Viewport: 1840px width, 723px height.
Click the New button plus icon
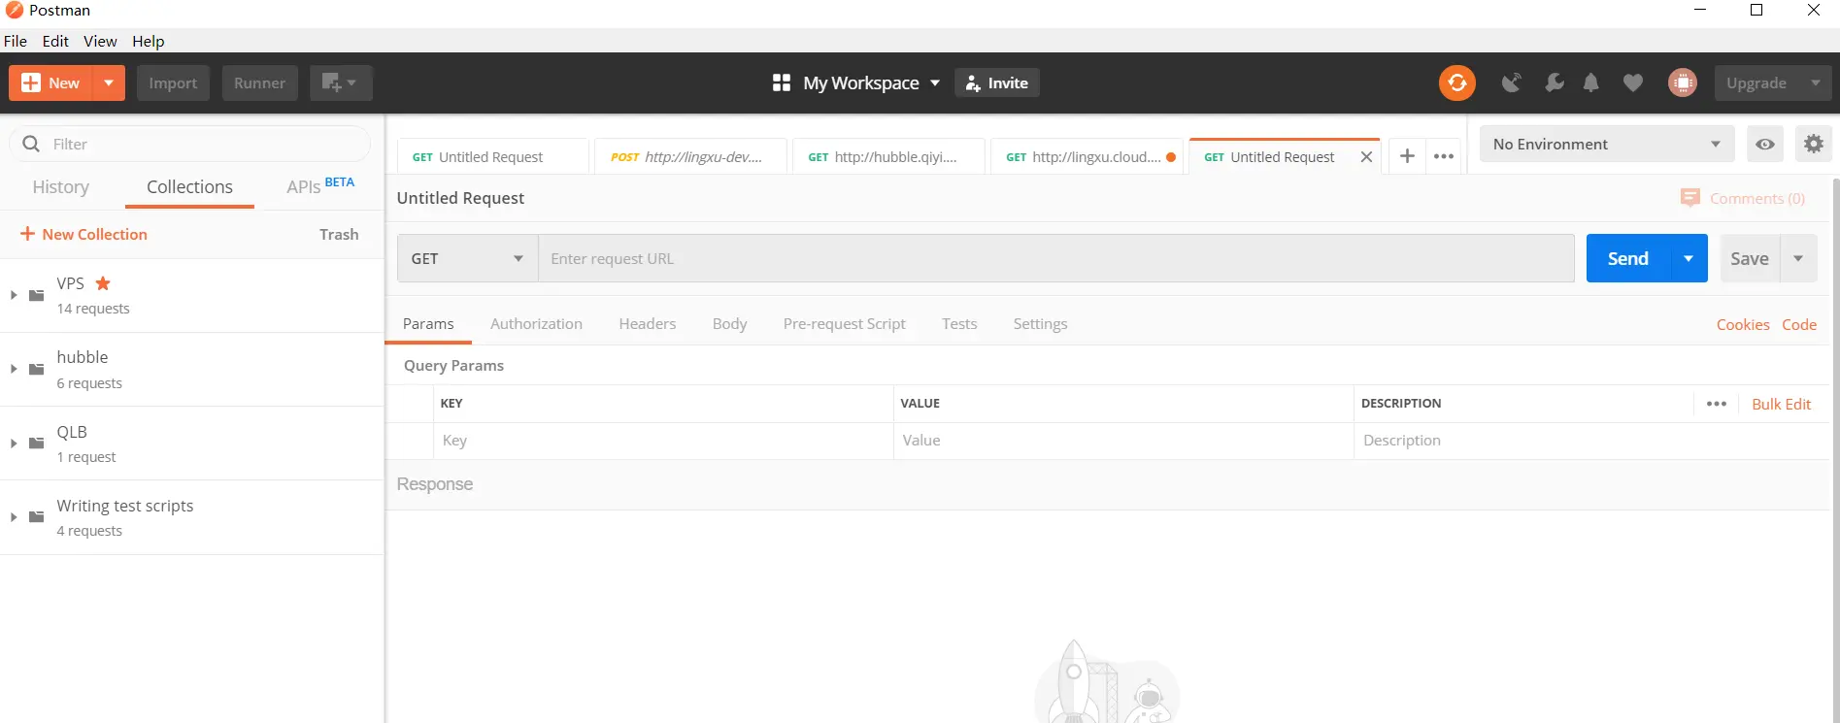(31, 83)
